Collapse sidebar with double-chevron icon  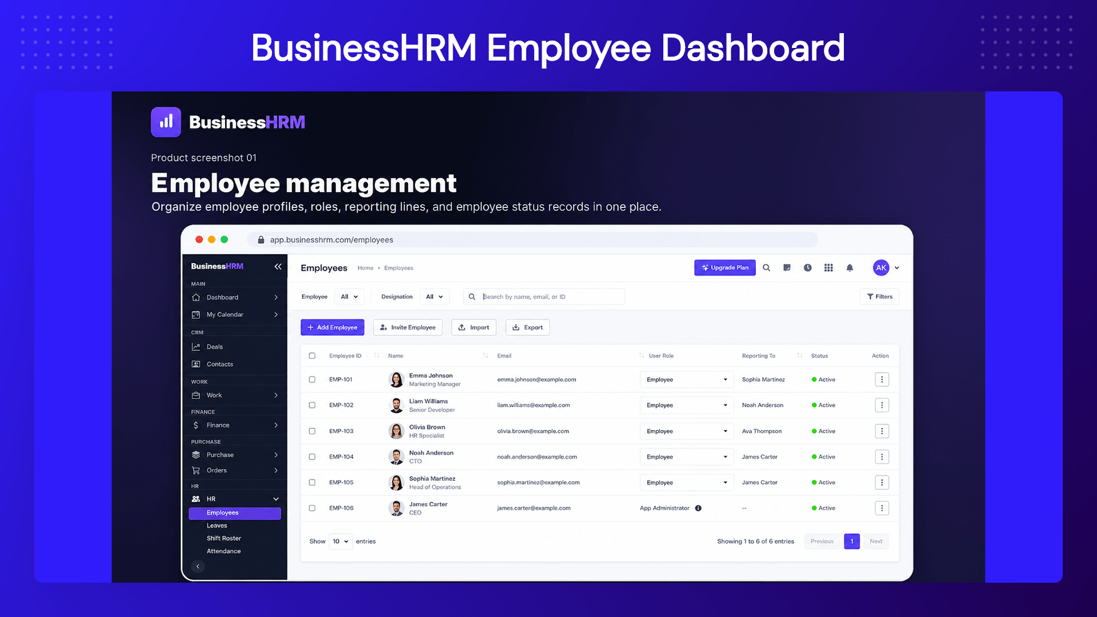click(x=278, y=266)
